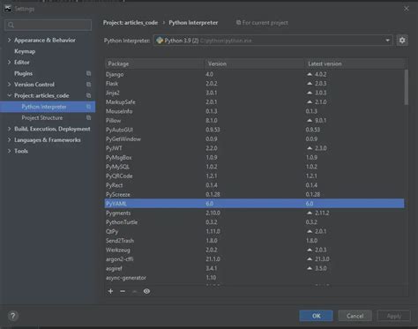Select the Django package row
Image resolution: width=418 pixels, height=329 pixels.
click(x=255, y=74)
